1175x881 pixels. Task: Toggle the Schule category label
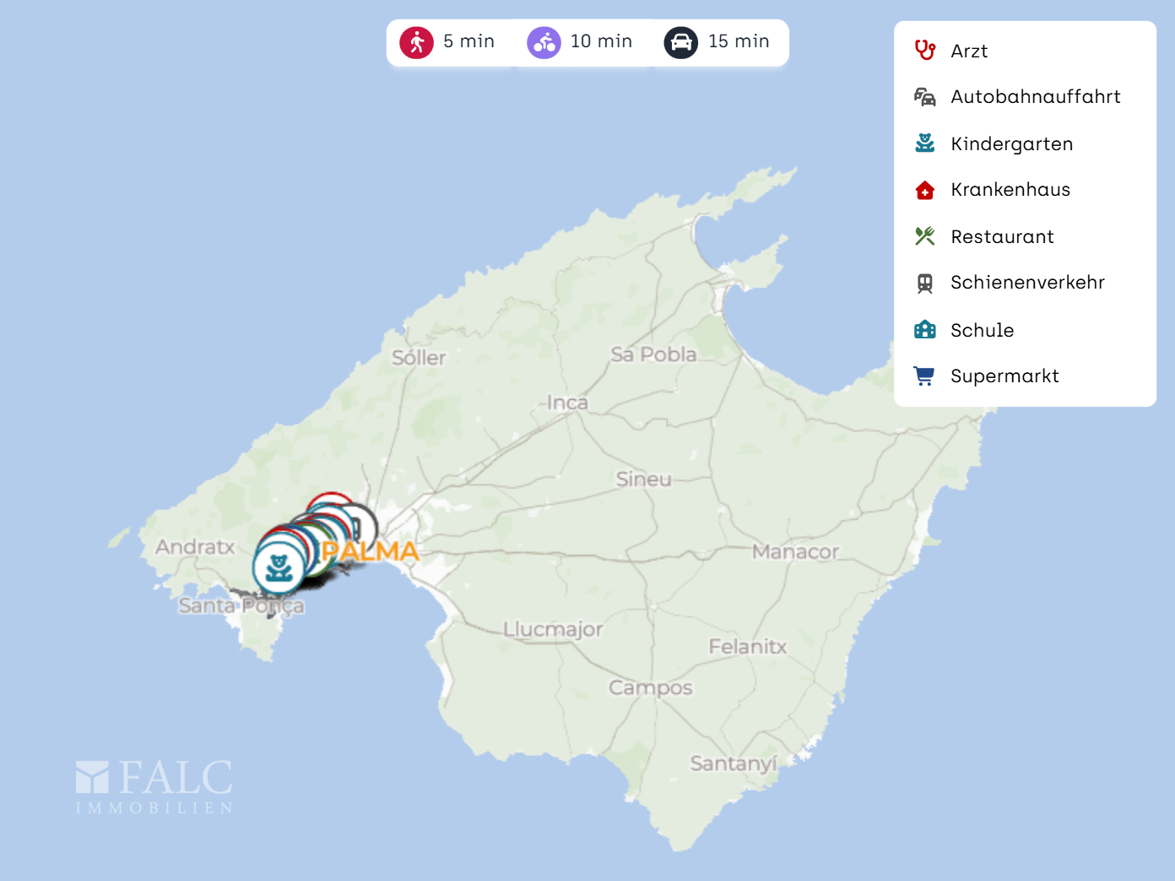(983, 330)
